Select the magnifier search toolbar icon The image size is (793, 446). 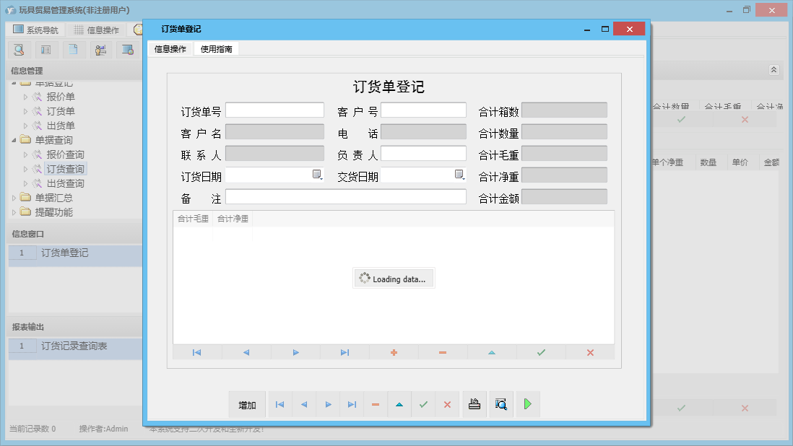tap(19, 49)
